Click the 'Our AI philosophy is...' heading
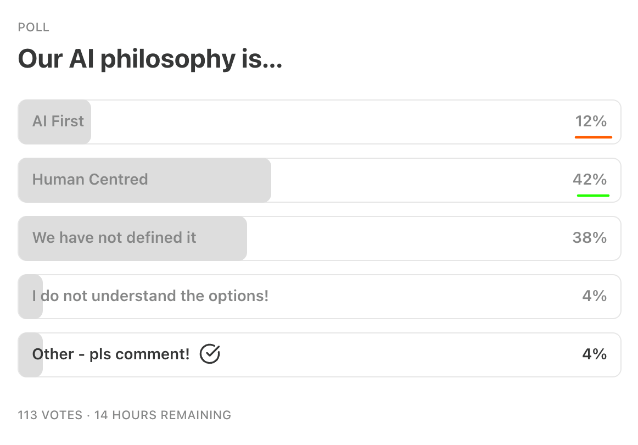 point(150,58)
